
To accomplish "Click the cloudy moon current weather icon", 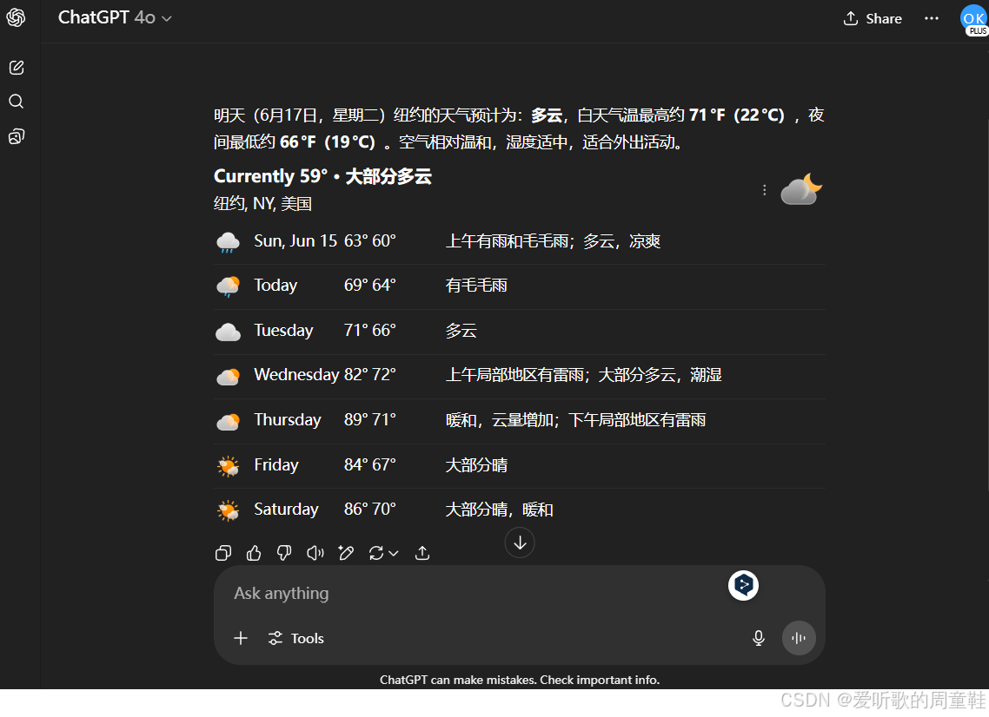I will click(801, 189).
